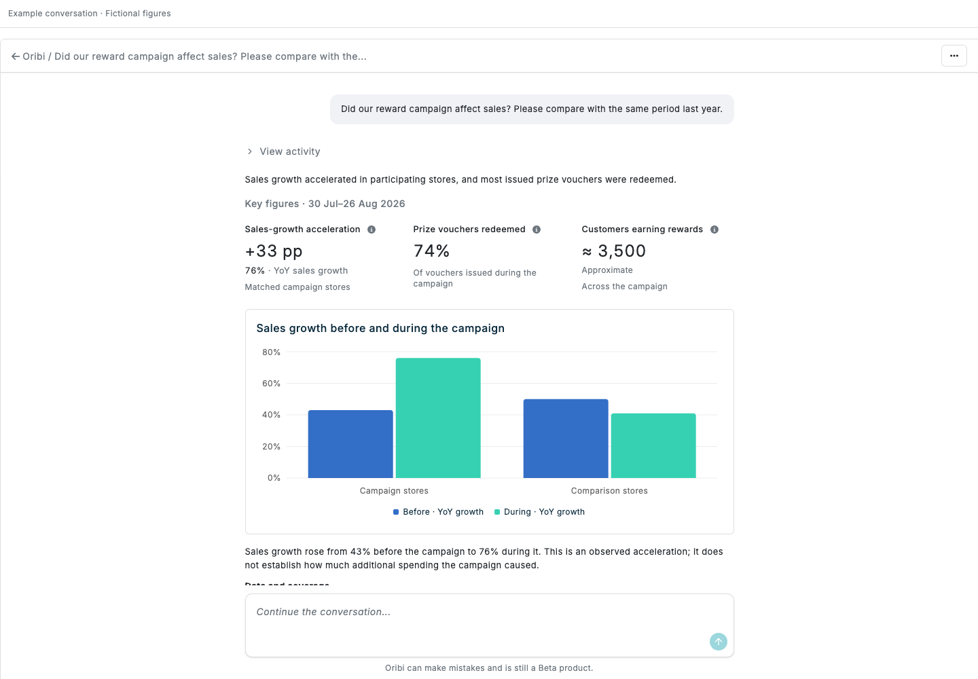Click the Key figures date range text

click(325, 204)
